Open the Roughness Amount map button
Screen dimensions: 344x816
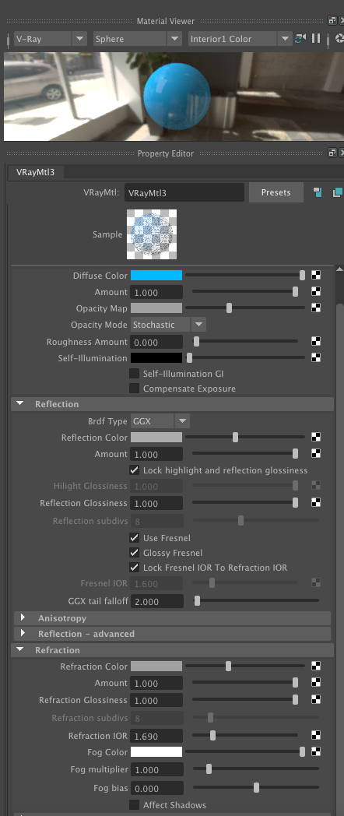point(316,341)
